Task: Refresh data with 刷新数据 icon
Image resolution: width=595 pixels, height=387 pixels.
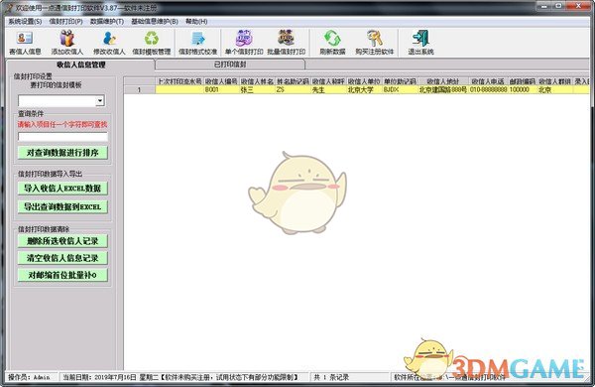Action: (332, 43)
